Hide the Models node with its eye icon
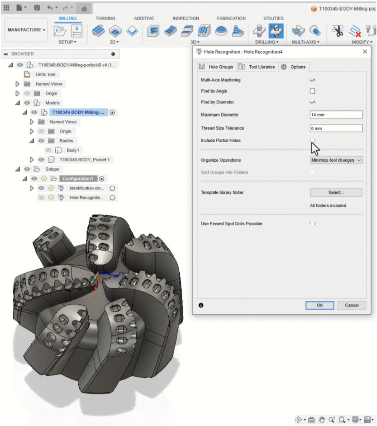 click(27, 103)
